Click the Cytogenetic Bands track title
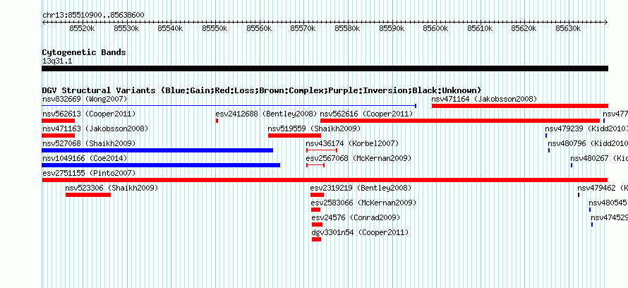628x288 pixels. pos(84,52)
